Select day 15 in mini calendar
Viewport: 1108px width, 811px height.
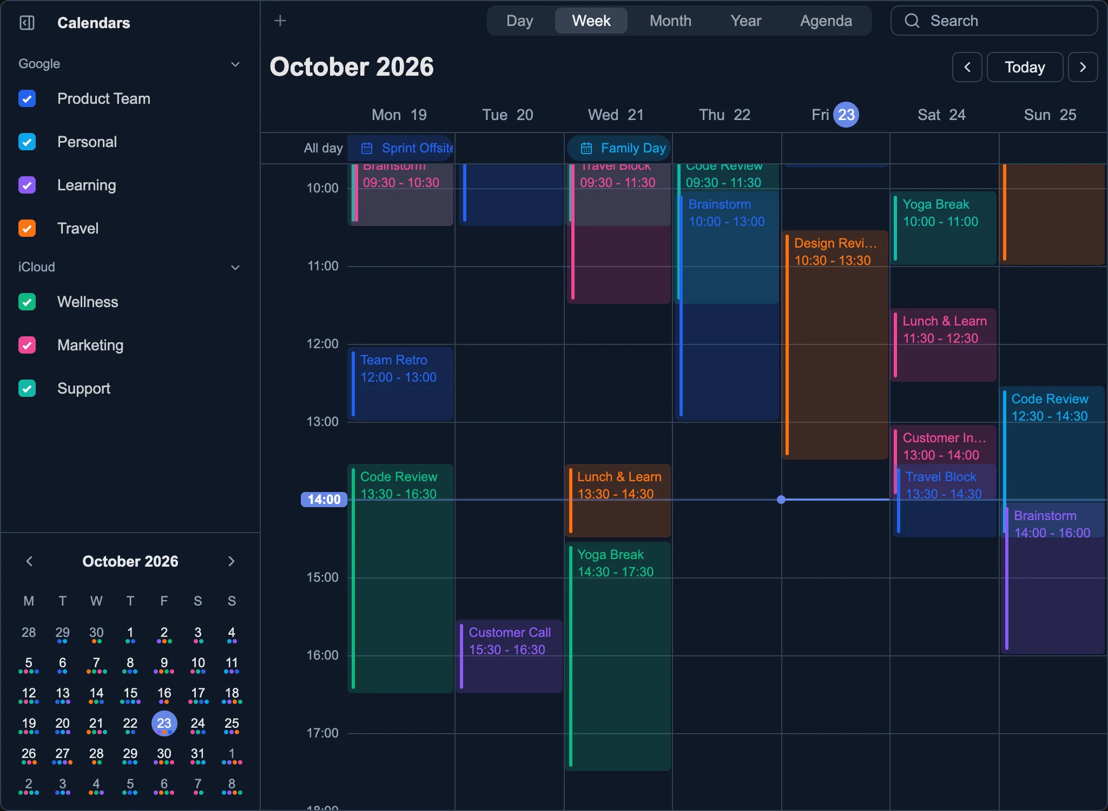(x=130, y=693)
